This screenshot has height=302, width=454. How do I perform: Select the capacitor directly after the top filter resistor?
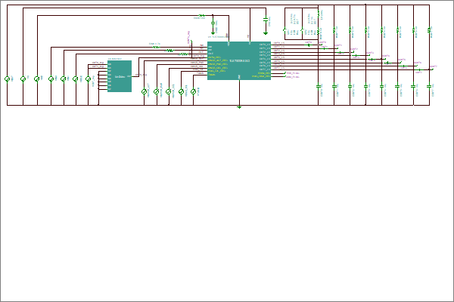[213, 22]
